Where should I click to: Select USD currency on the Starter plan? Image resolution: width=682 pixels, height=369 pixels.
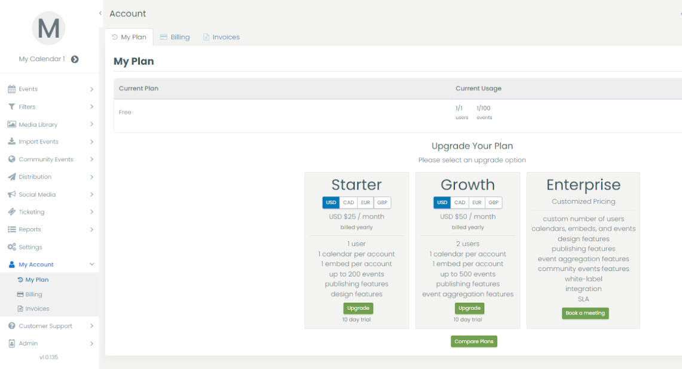[331, 202]
